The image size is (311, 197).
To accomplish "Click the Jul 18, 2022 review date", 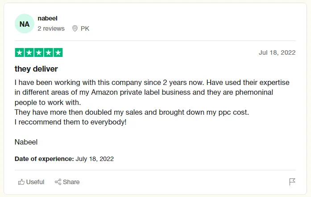I will pyautogui.click(x=277, y=52).
